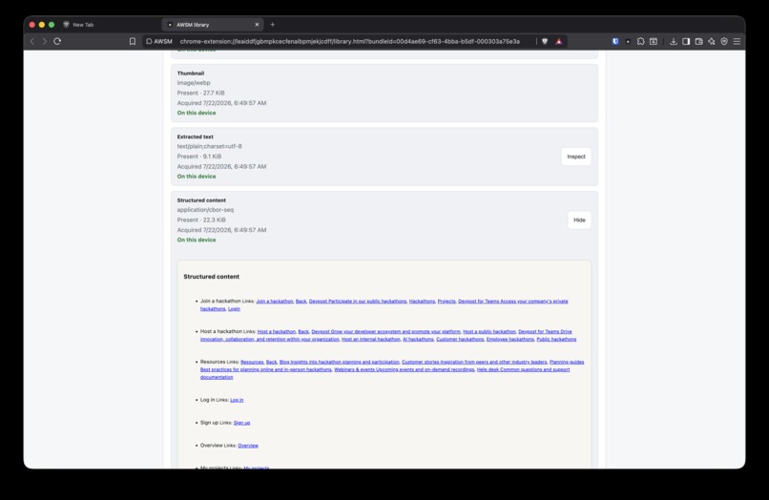Open the Overview link
Image resolution: width=769 pixels, height=500 pixels.
tap(248, 446)
